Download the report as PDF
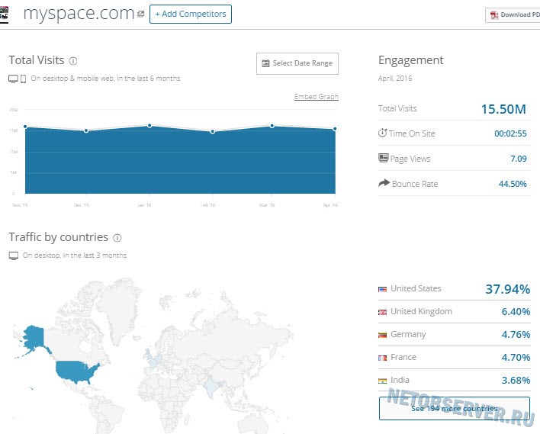 click(513, 15)
